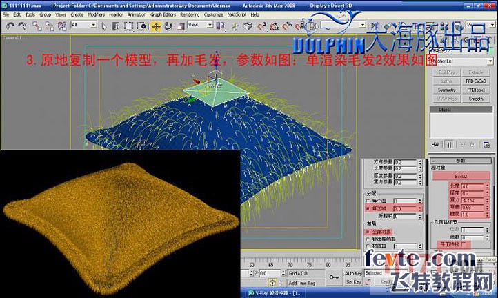Screen dimensions: 498x298
Task: Click the Smooth modifier button
Action: point(476,99)
